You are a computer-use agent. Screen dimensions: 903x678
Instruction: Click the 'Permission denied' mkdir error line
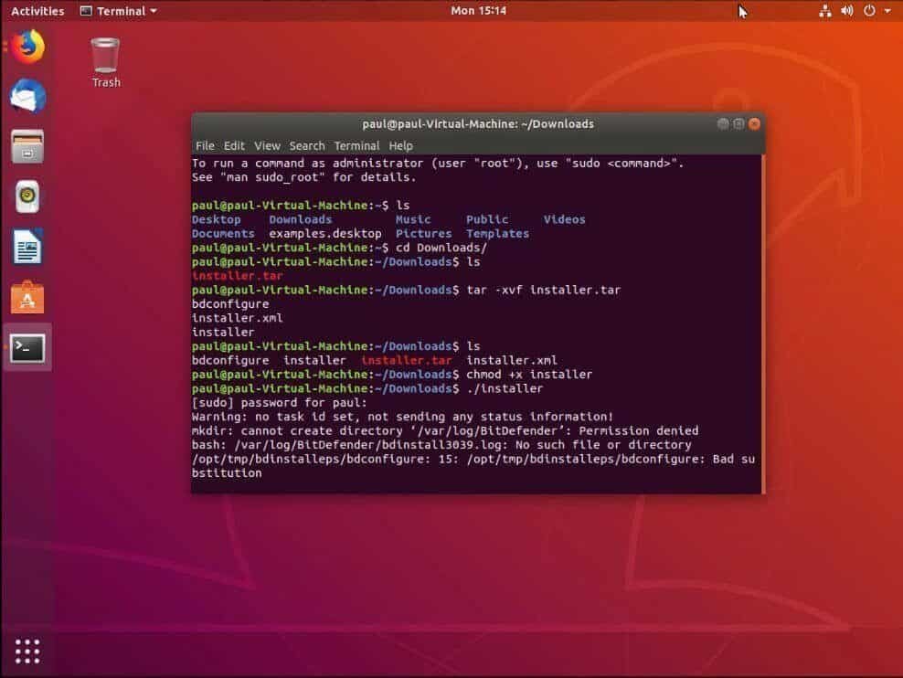(x=445, y=431)
